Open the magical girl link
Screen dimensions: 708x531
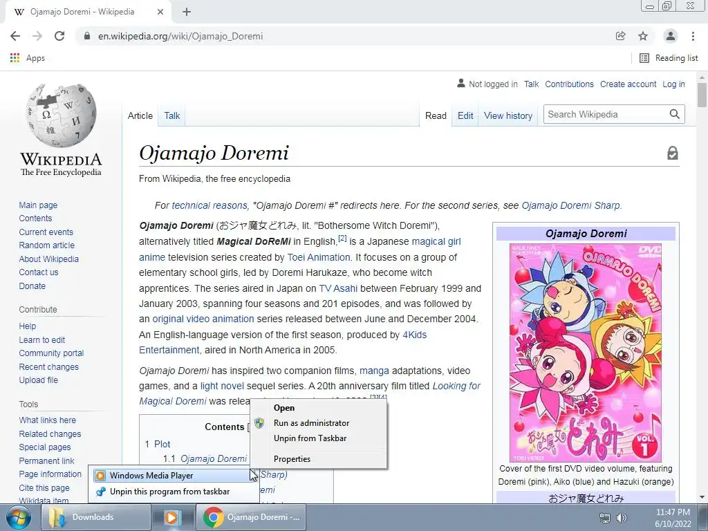click(x=436, y=241)
